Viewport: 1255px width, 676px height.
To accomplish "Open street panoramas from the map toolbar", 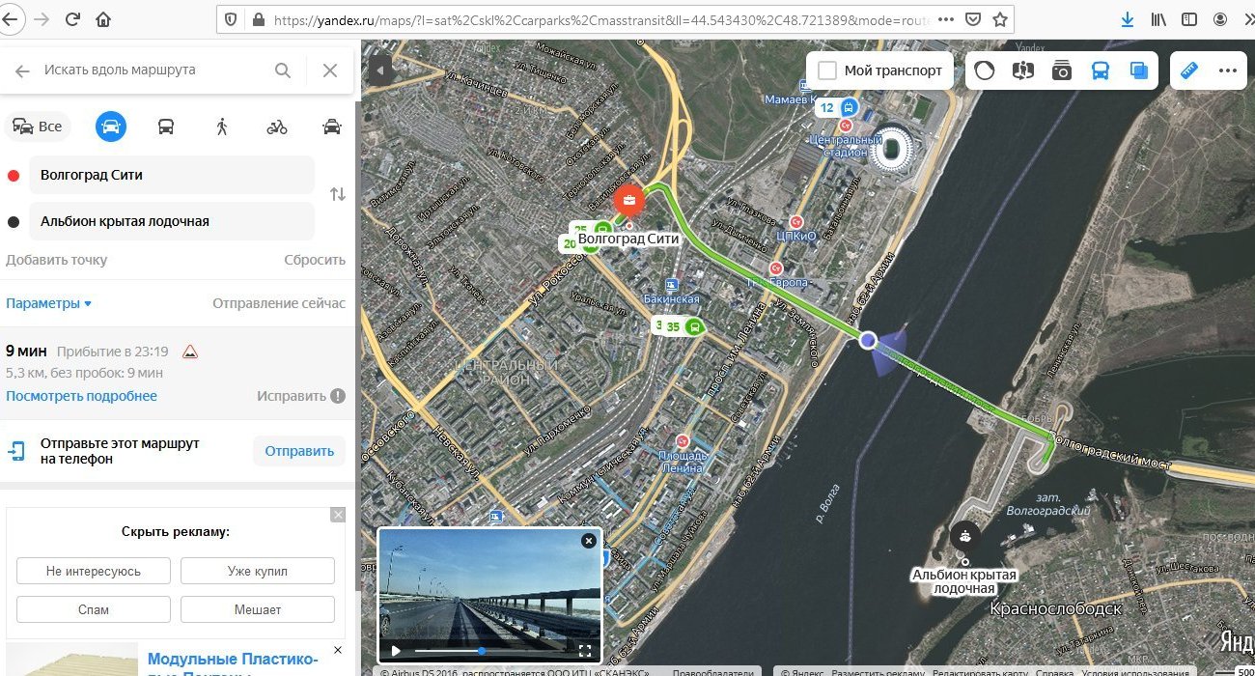I will click(x=1022, y=70).
